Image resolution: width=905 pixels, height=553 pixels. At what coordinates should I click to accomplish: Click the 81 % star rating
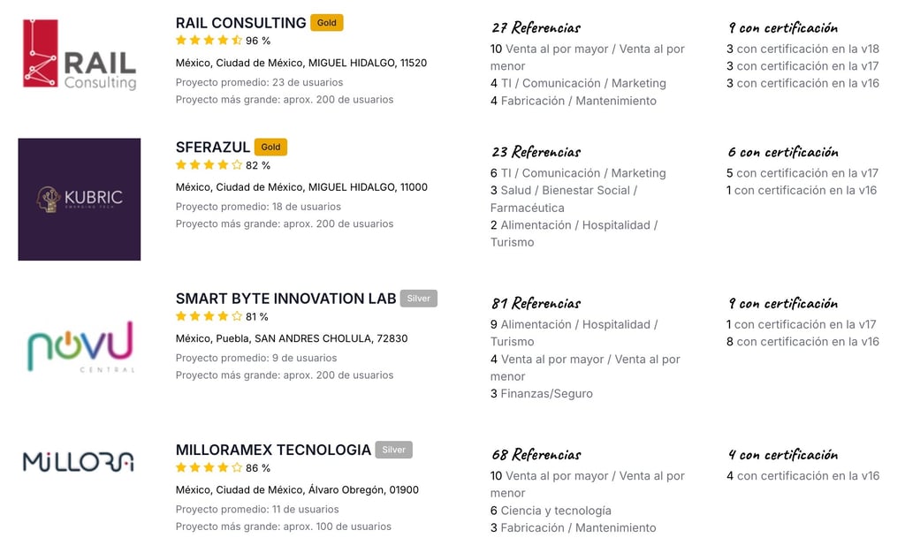click(x=222, y=316)
